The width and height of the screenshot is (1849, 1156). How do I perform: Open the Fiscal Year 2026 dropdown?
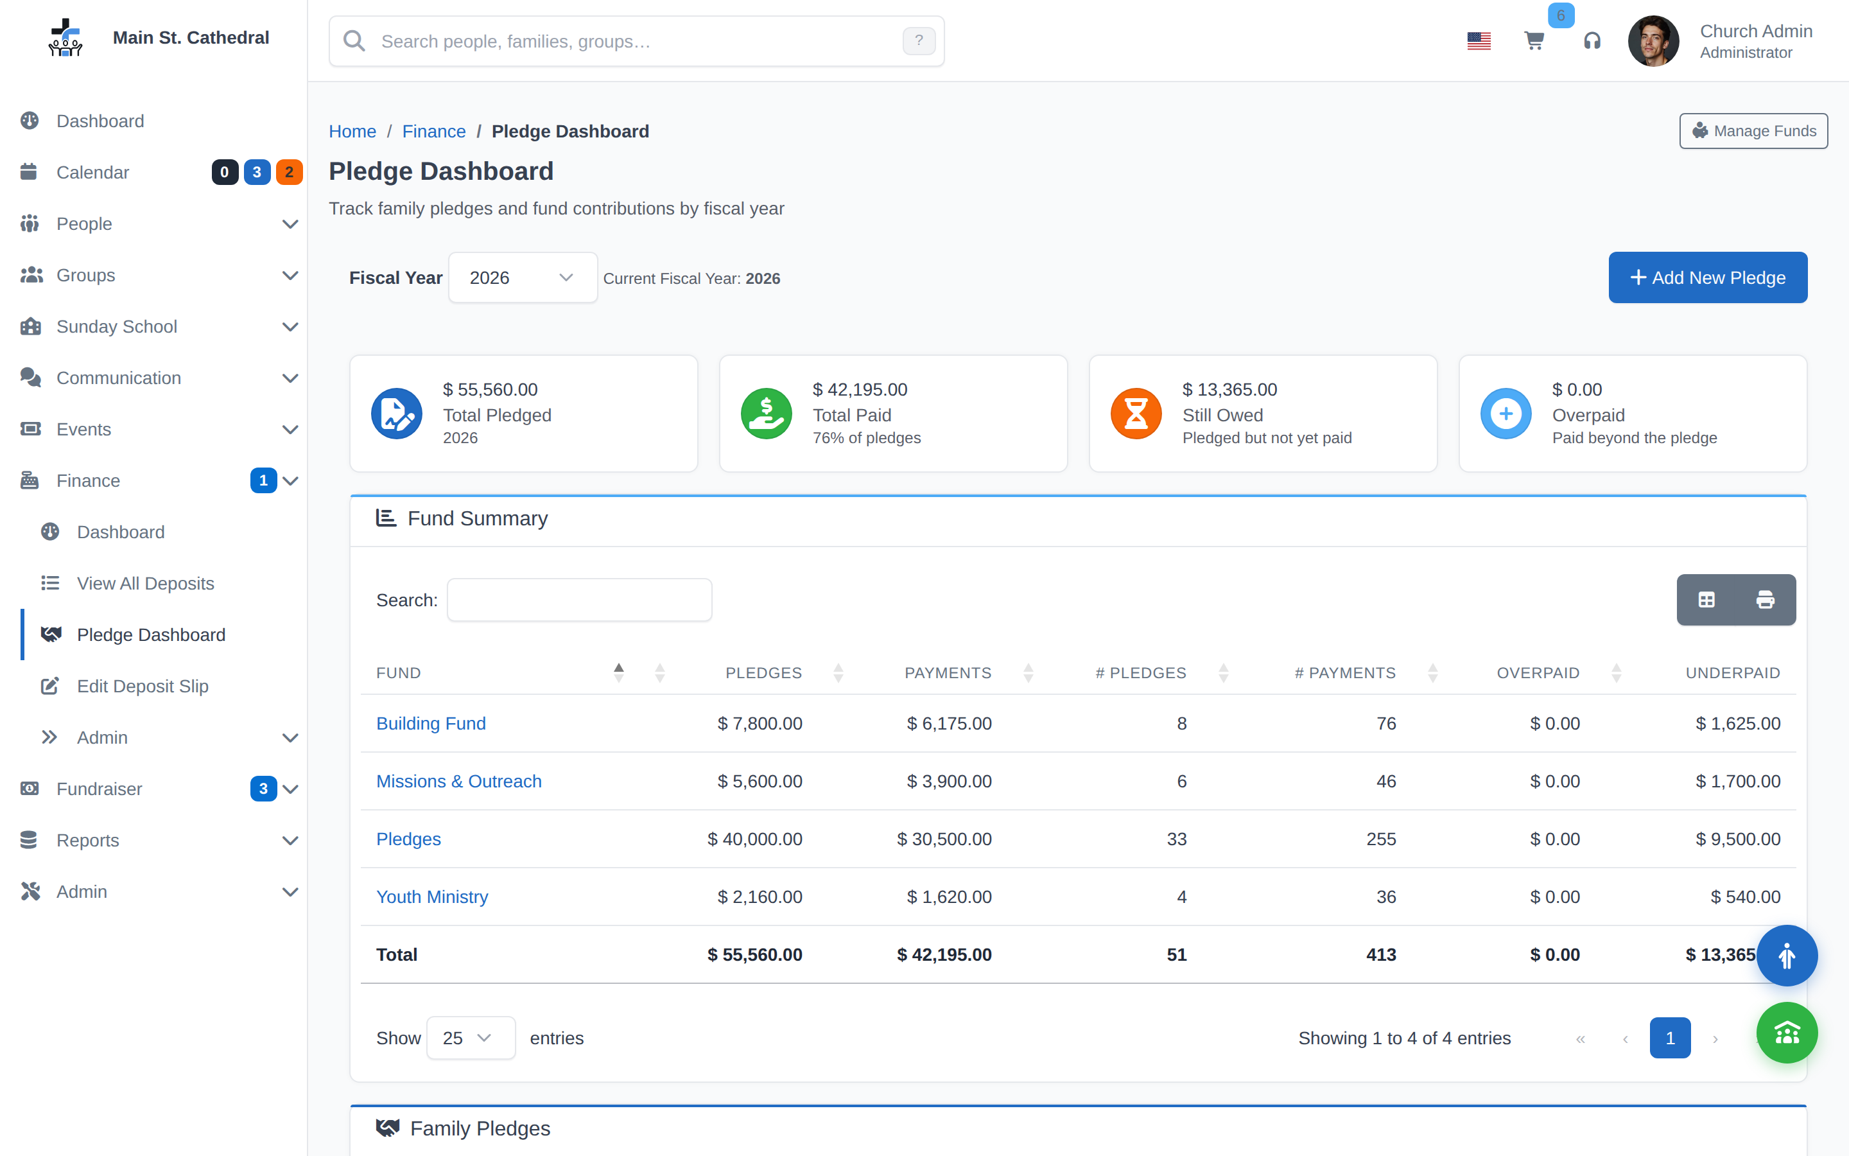click(523, 277)
